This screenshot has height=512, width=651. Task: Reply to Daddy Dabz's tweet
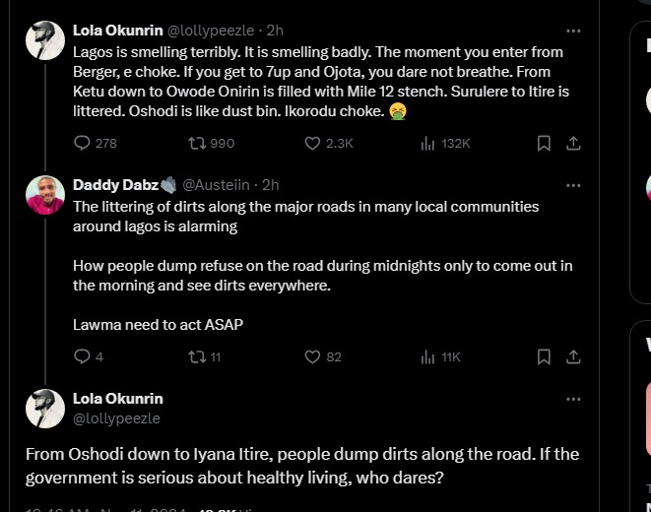point(83,356)
